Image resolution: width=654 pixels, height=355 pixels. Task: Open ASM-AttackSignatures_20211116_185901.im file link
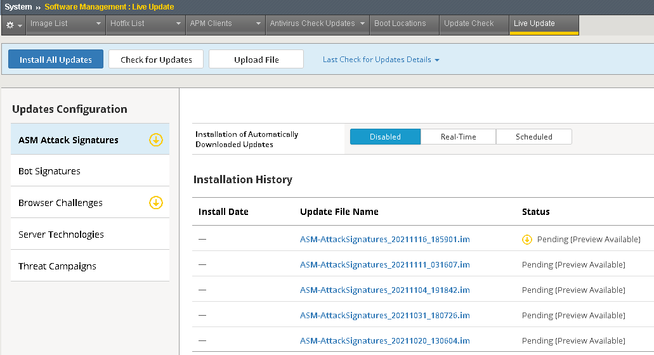(x=384, y=240)
